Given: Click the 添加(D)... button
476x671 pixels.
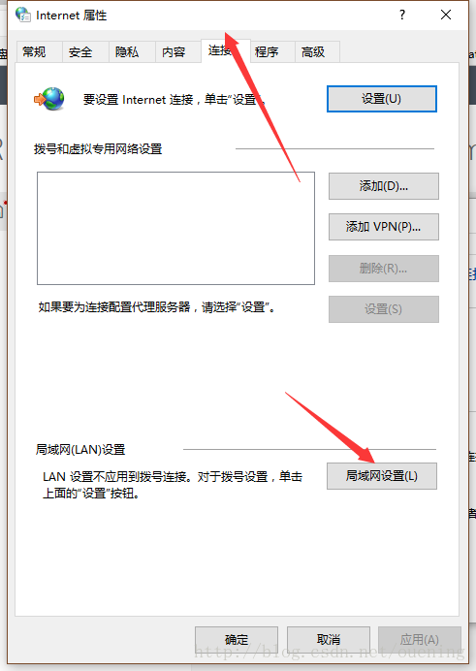Looking at the screenshot, I should click(384, 186).
